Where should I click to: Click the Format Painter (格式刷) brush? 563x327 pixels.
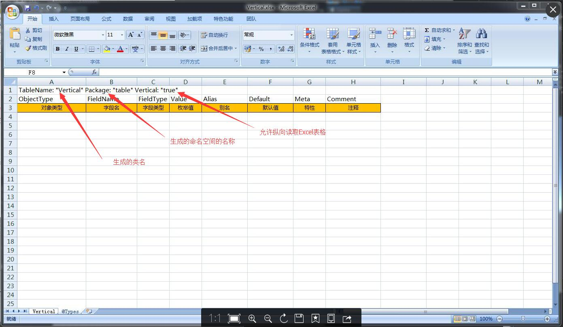28,48
